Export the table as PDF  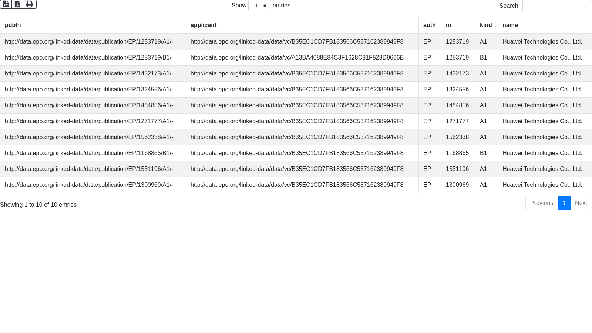17,4
